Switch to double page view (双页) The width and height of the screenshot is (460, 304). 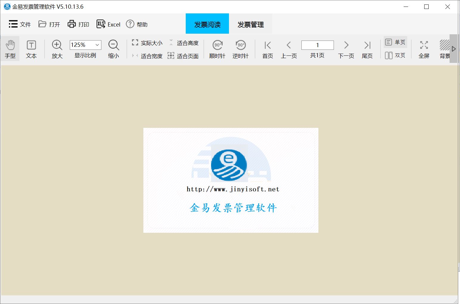point(395,55)
